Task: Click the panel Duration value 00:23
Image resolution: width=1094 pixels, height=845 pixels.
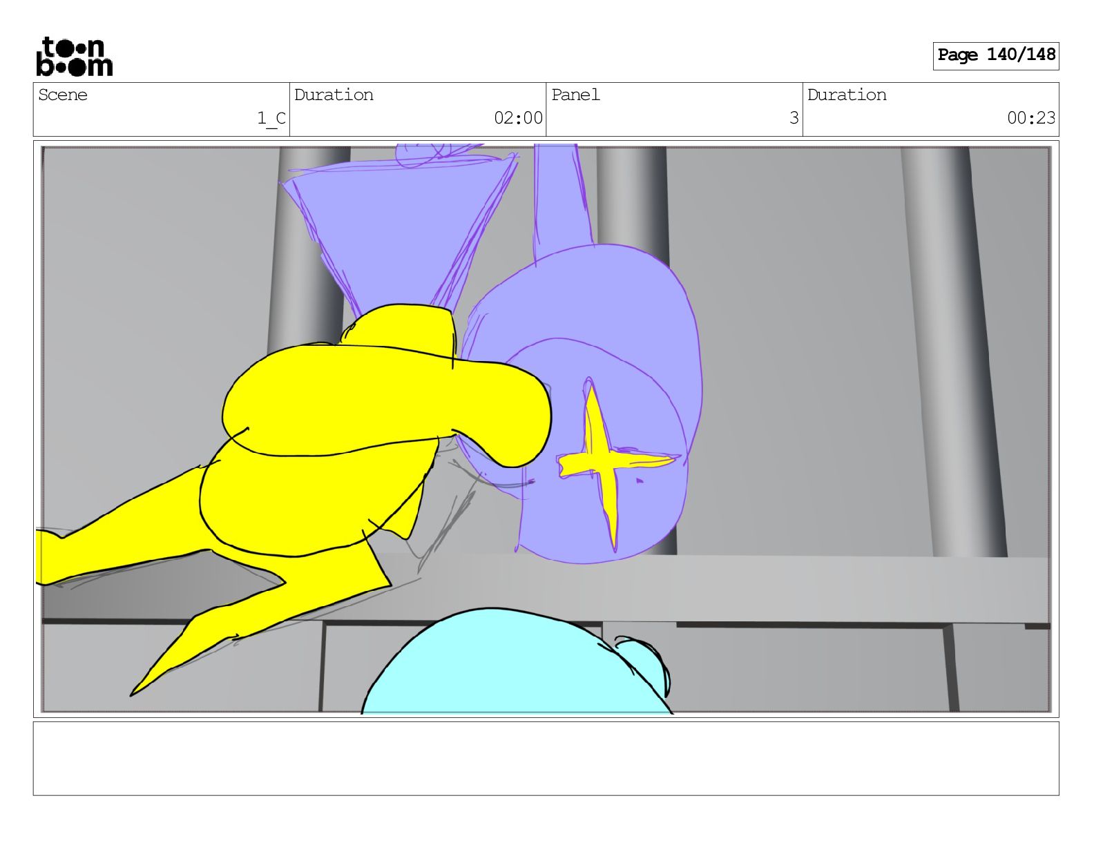Action: (1031, 118)
